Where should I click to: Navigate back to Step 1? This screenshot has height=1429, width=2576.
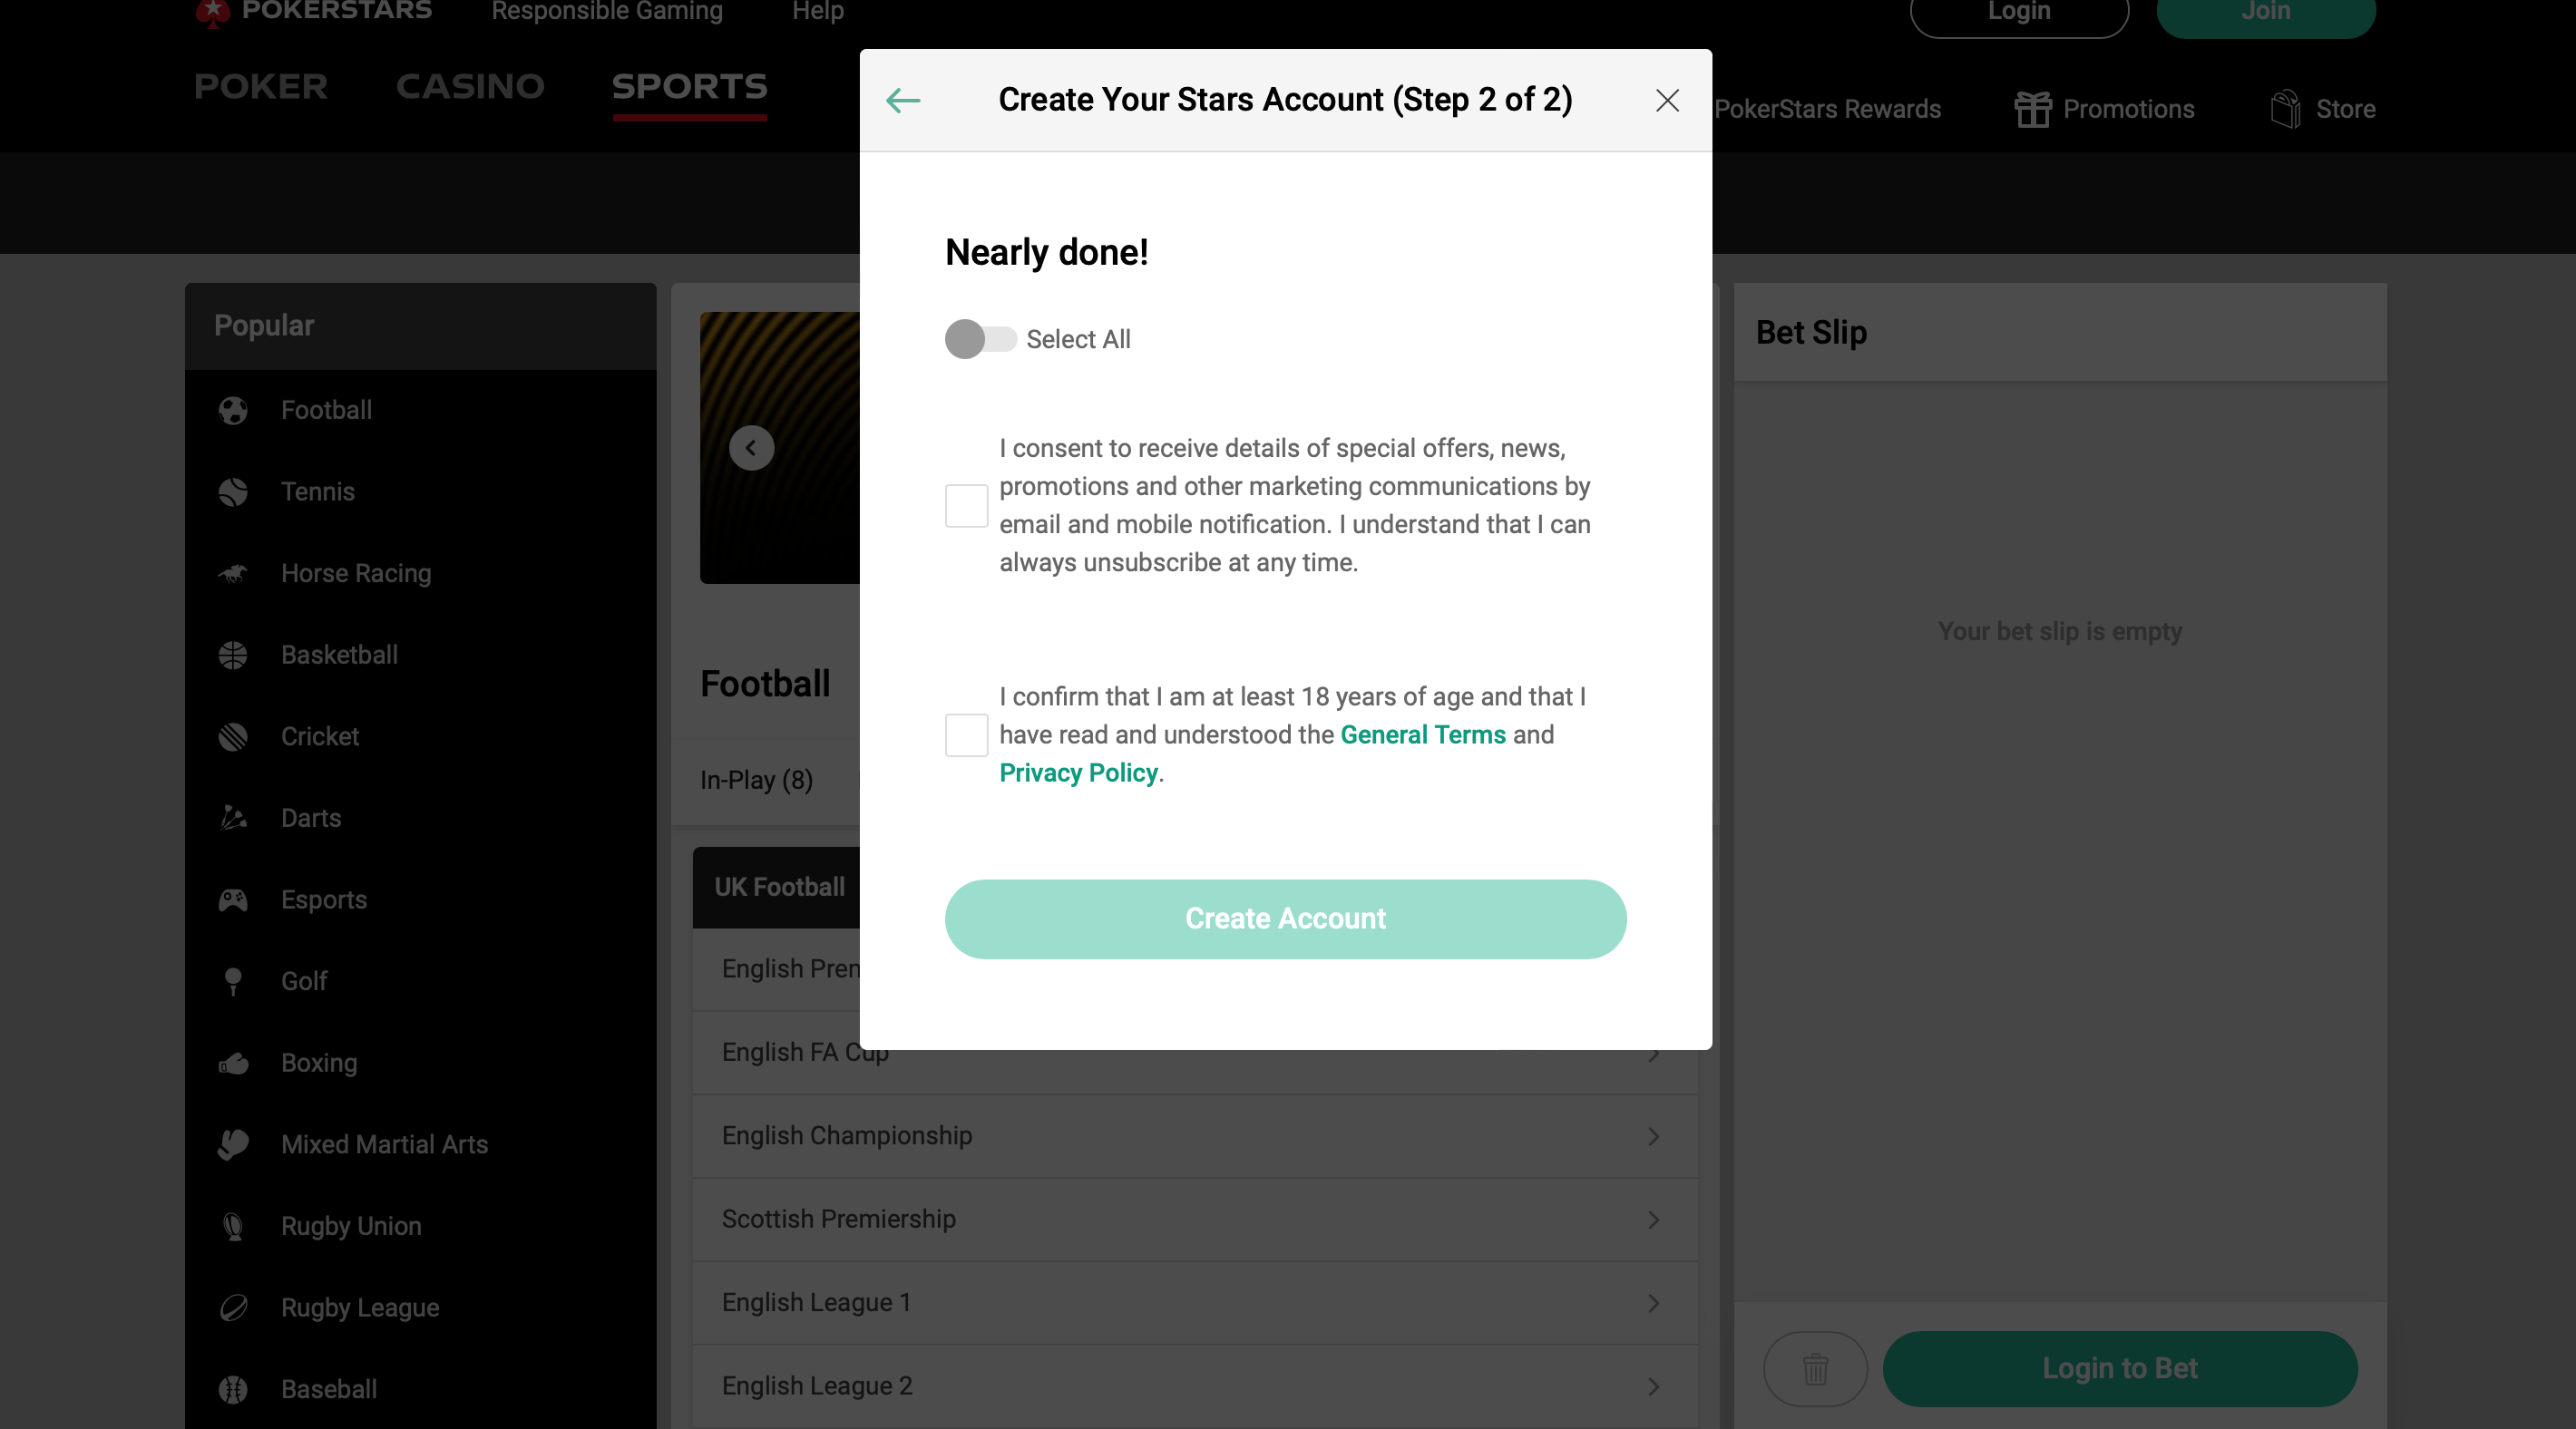[x=904, y=101]
